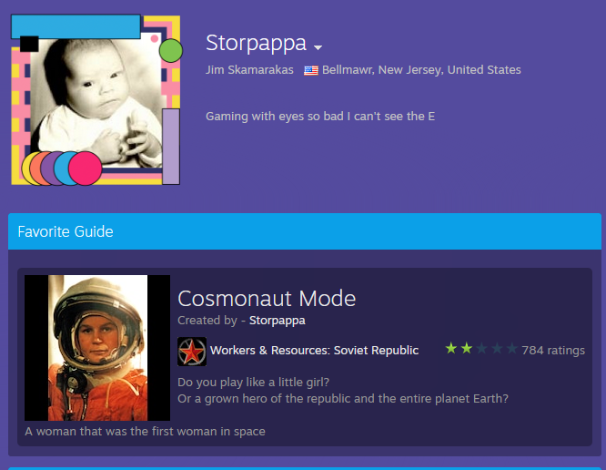Open the Cosmonaut Mode guide title
The image size is (606, 470).
[267, 299]
